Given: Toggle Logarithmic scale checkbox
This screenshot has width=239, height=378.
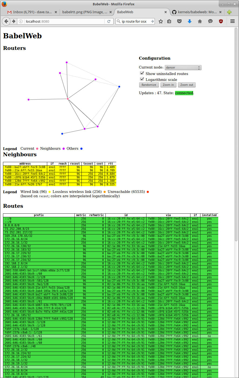Looking at the screenshot, I should click(142, 79).
